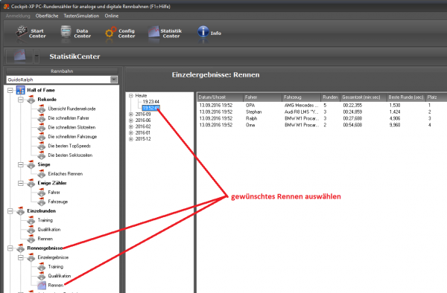Click the Rennen chart icon under Einzelergebnisse
This screenshot has height=293, width=447.
[x=42, y=285]
